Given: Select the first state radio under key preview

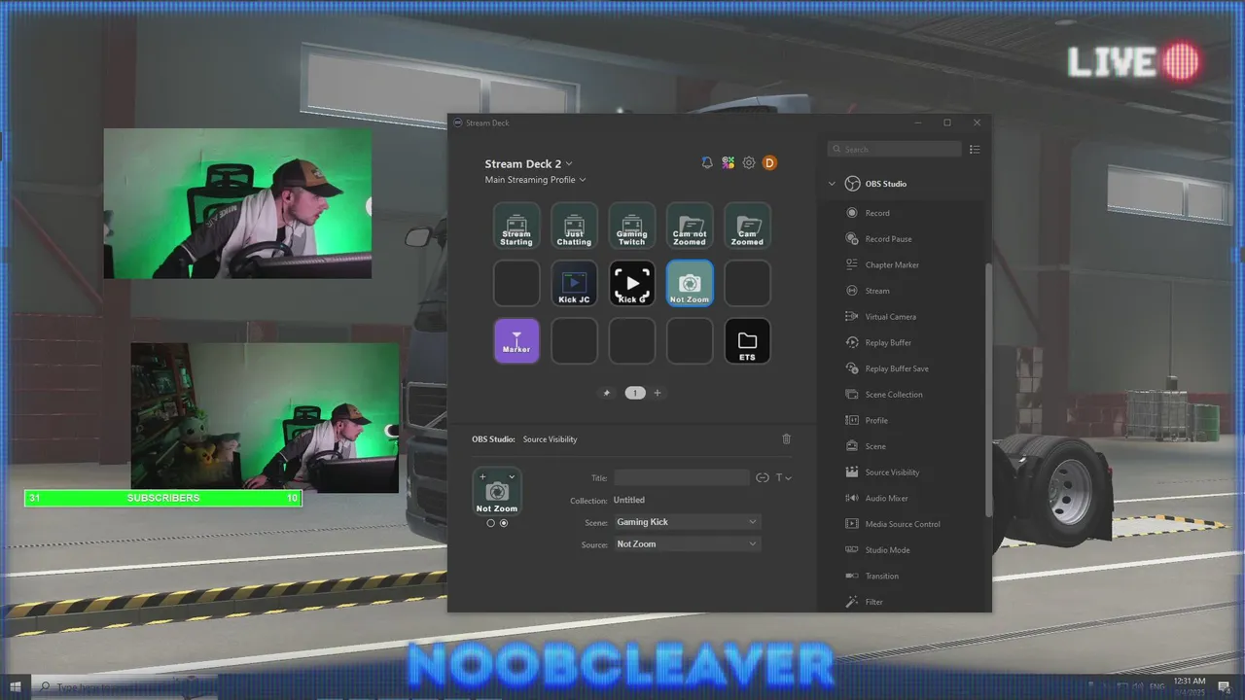Looking at the screenshot, I should point(491,523).
